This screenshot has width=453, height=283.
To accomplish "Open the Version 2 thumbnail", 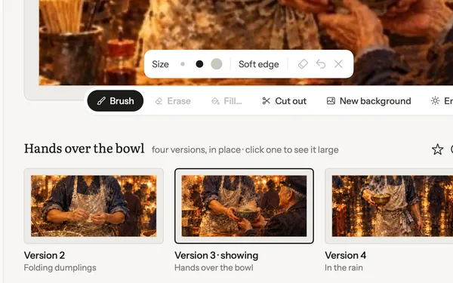I will click(x=94, y=206).
